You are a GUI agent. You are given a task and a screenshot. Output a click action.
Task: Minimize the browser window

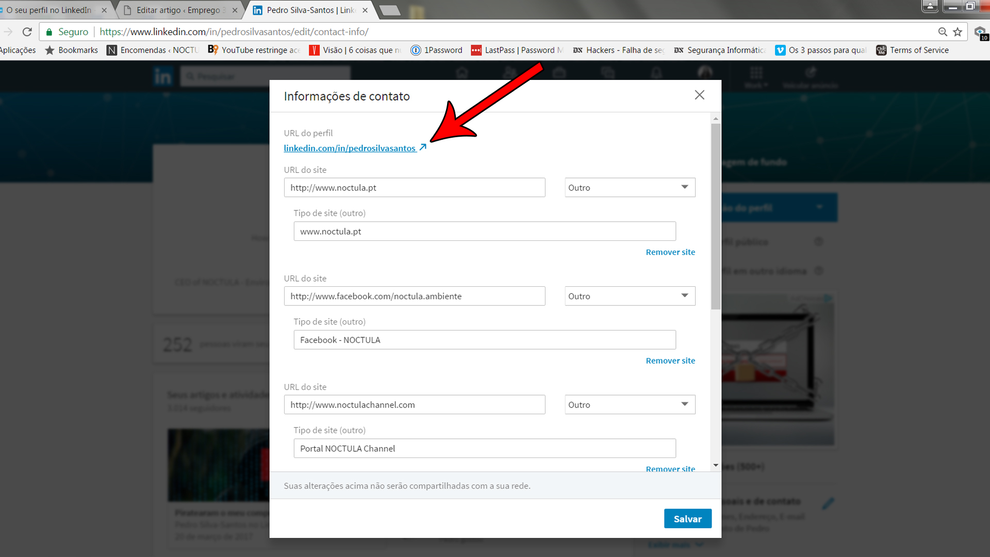(x=953, y=6)
